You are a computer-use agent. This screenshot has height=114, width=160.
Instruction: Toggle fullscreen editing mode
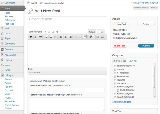(x=98, y=37)
